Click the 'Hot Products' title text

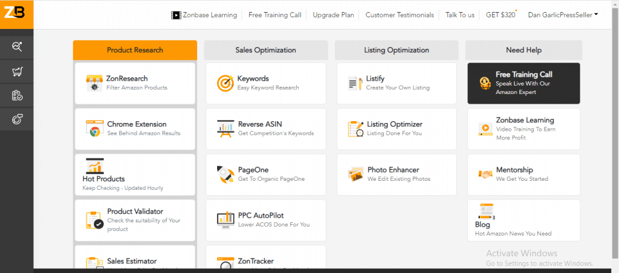(103, 179)
